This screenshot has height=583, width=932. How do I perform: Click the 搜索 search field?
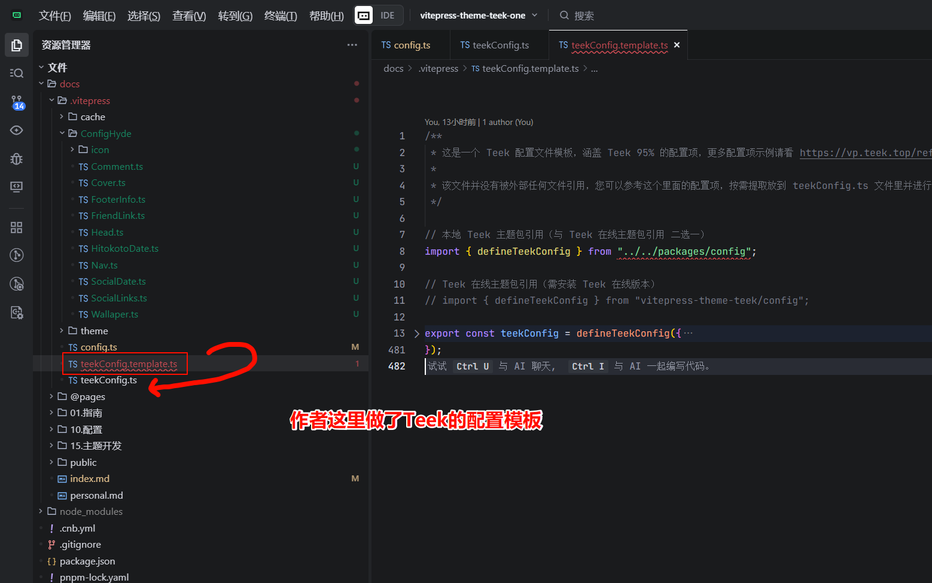pyautogui.click(x=584, y=16)
